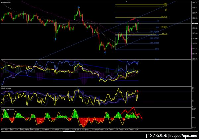Click the FE 100.0 expansion level label
The width and height of the screenshot is (199, 139).
coord(164,27)
